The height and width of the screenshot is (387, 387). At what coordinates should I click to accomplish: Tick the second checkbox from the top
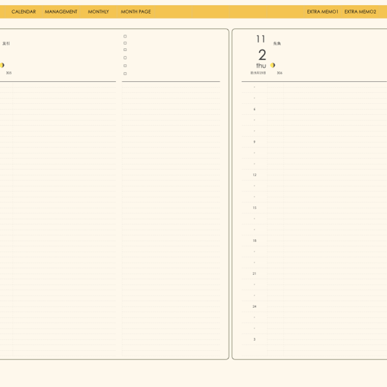click(125, 43)
